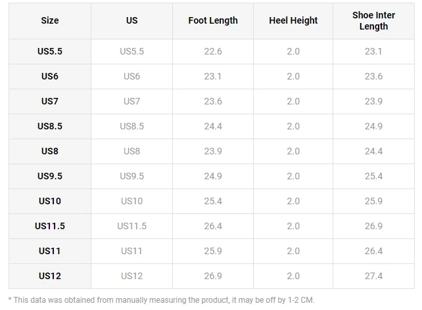Click the Size column header
Image resolution: width=422 pixels, height=310 pixels.
[50, 21]
